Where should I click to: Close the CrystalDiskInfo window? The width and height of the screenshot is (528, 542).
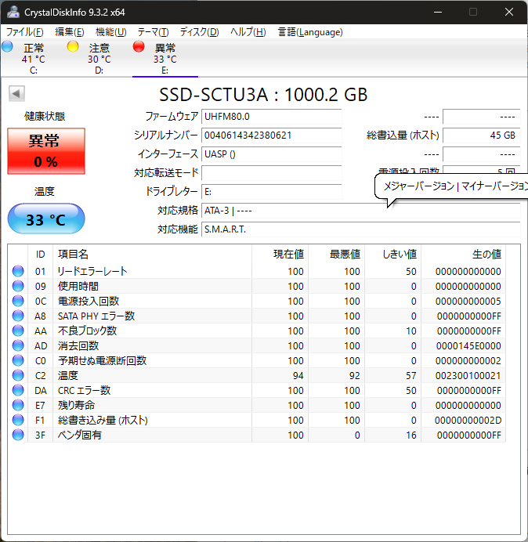(x=509, y=12)
